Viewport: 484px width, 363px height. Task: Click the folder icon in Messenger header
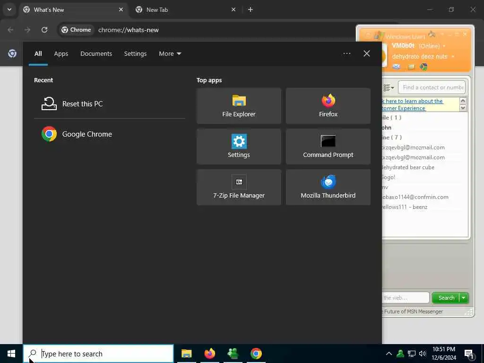411,67
